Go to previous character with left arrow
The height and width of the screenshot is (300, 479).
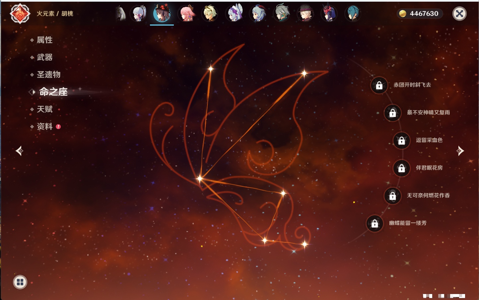(19, 151)
